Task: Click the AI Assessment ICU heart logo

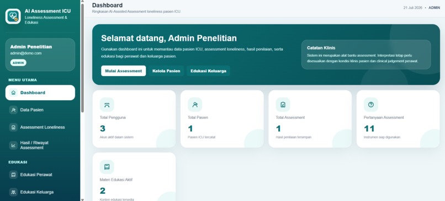Action: pos(13,16)
